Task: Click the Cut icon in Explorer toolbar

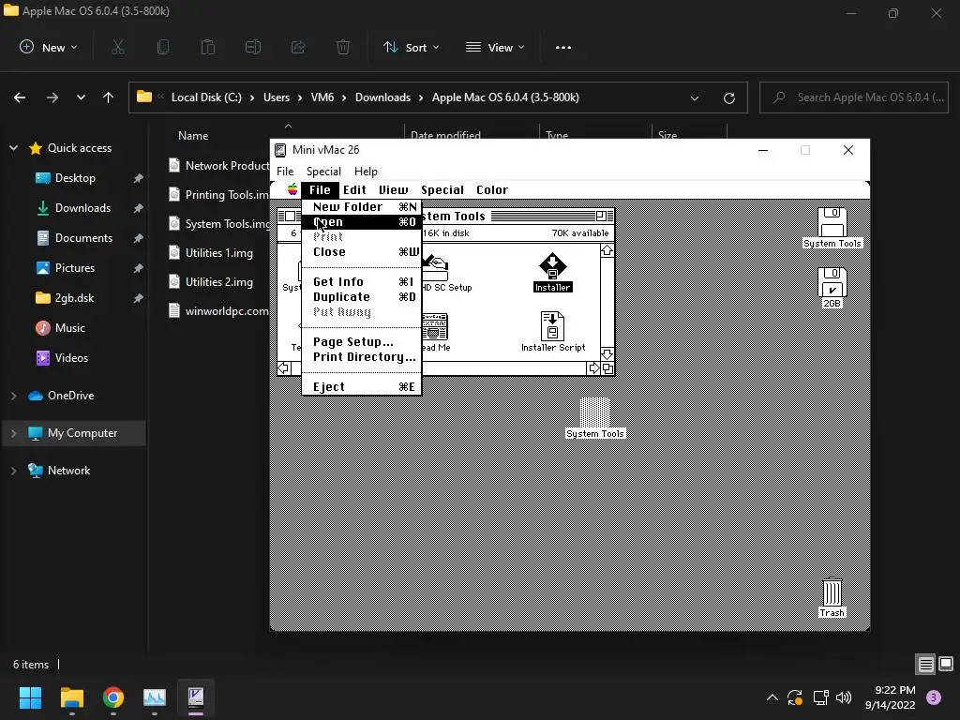Action: pos(118,47)
